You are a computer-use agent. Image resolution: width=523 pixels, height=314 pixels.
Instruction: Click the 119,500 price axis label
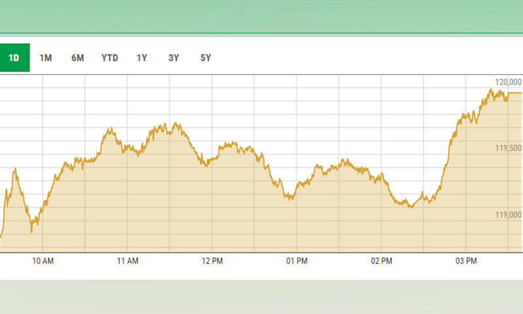pyautogui.click(x=507, y=148)
